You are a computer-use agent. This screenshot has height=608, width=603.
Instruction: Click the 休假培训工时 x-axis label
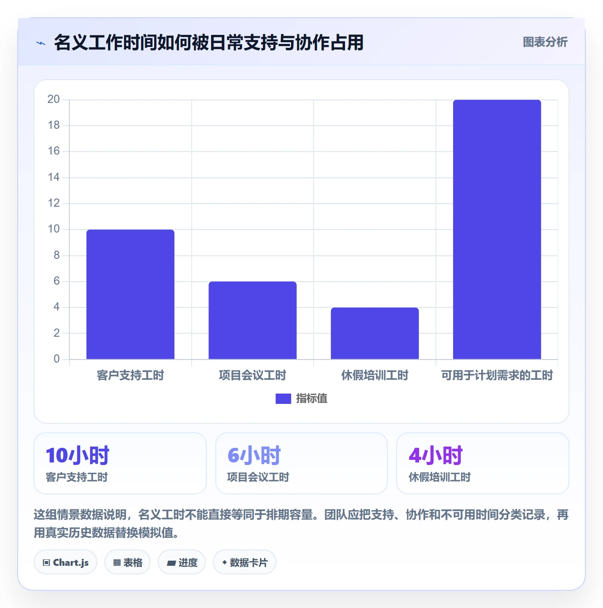pyautogui.click(x=375, y=375)
